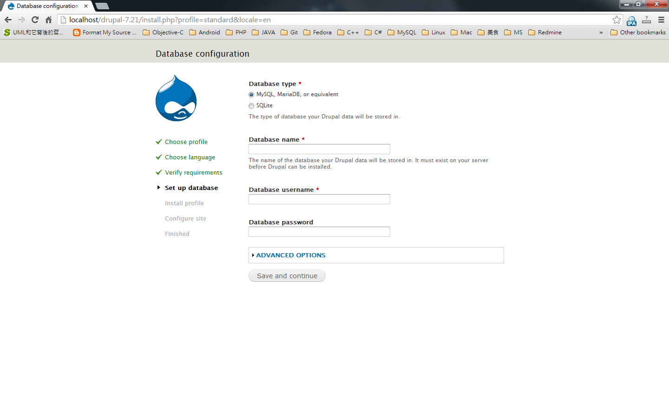Image resolution: width=669 pixels, height=418 pixels.
Task: Click the Database password input field
Action: [x=319, y=232]
